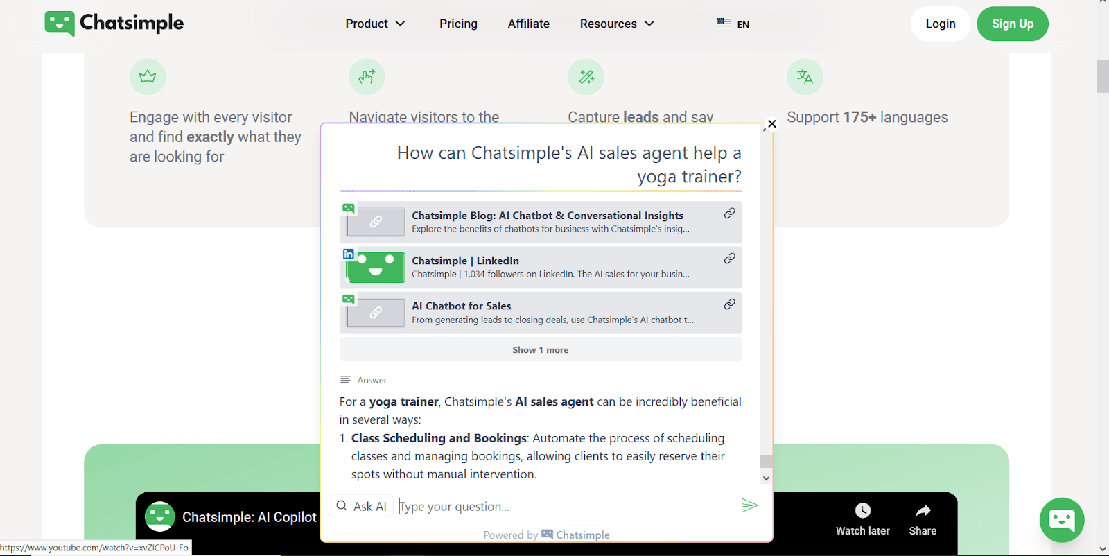
Task: Click link icon on Chatsimple LinkedIn result
Action: point(730,259)
